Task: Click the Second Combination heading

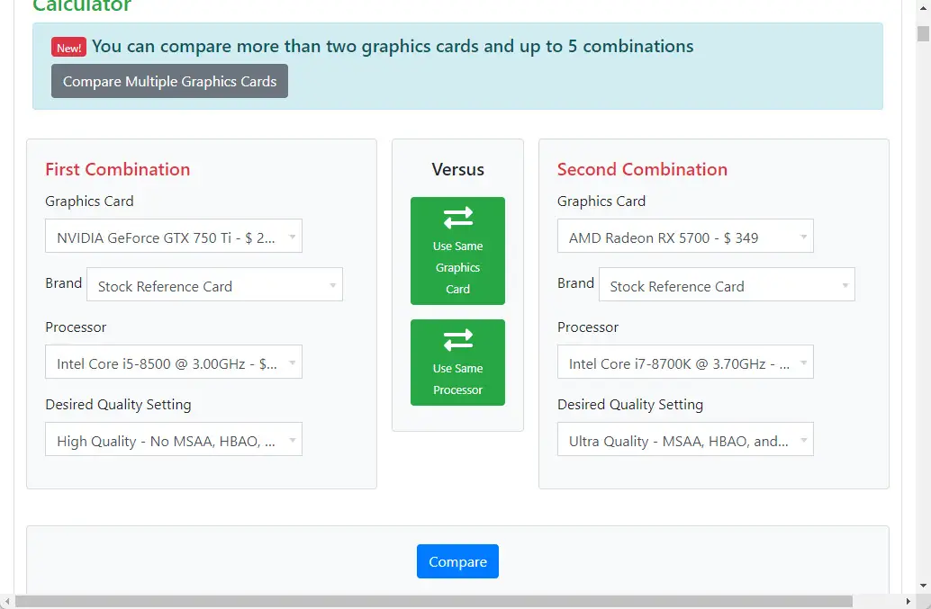Action: coord(642,170)
